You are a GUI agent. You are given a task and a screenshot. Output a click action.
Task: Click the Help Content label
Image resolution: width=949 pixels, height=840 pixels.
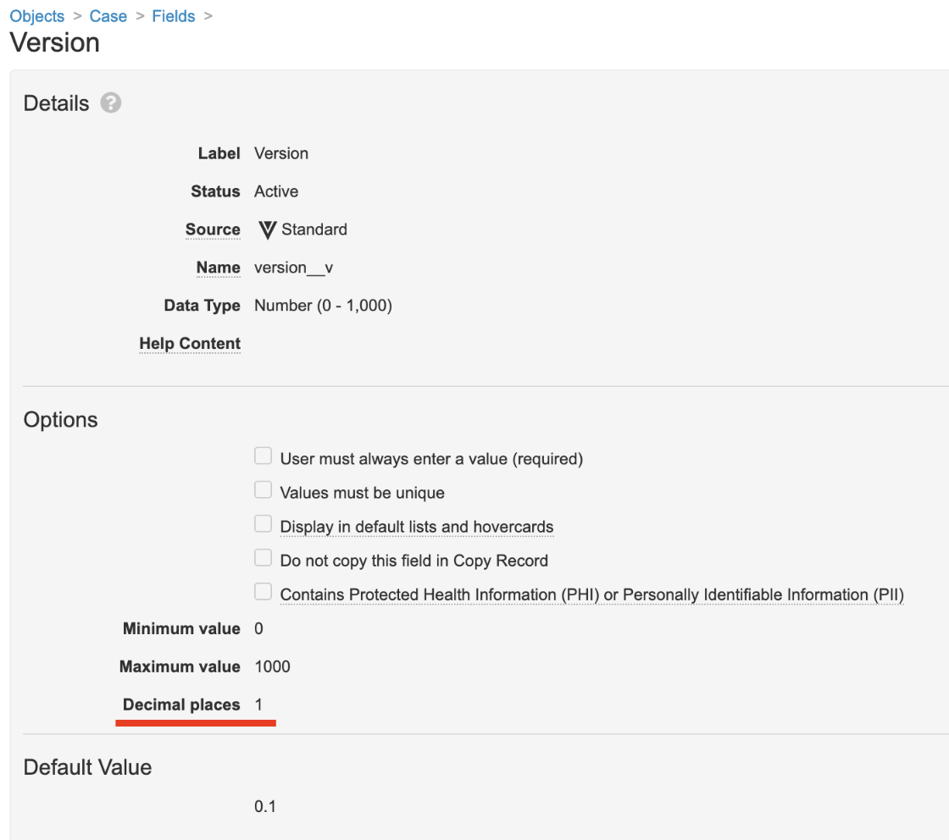tap(190, 344)
